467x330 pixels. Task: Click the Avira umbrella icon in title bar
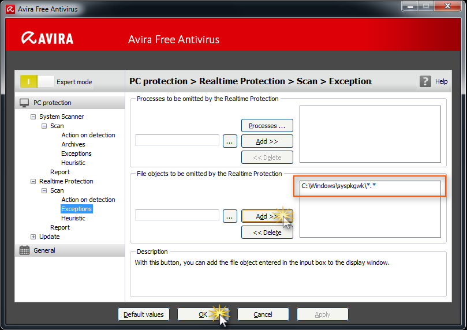click(10, 9)
